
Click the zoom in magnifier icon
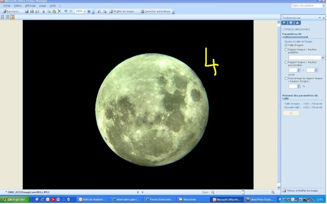tap(273, 193)
